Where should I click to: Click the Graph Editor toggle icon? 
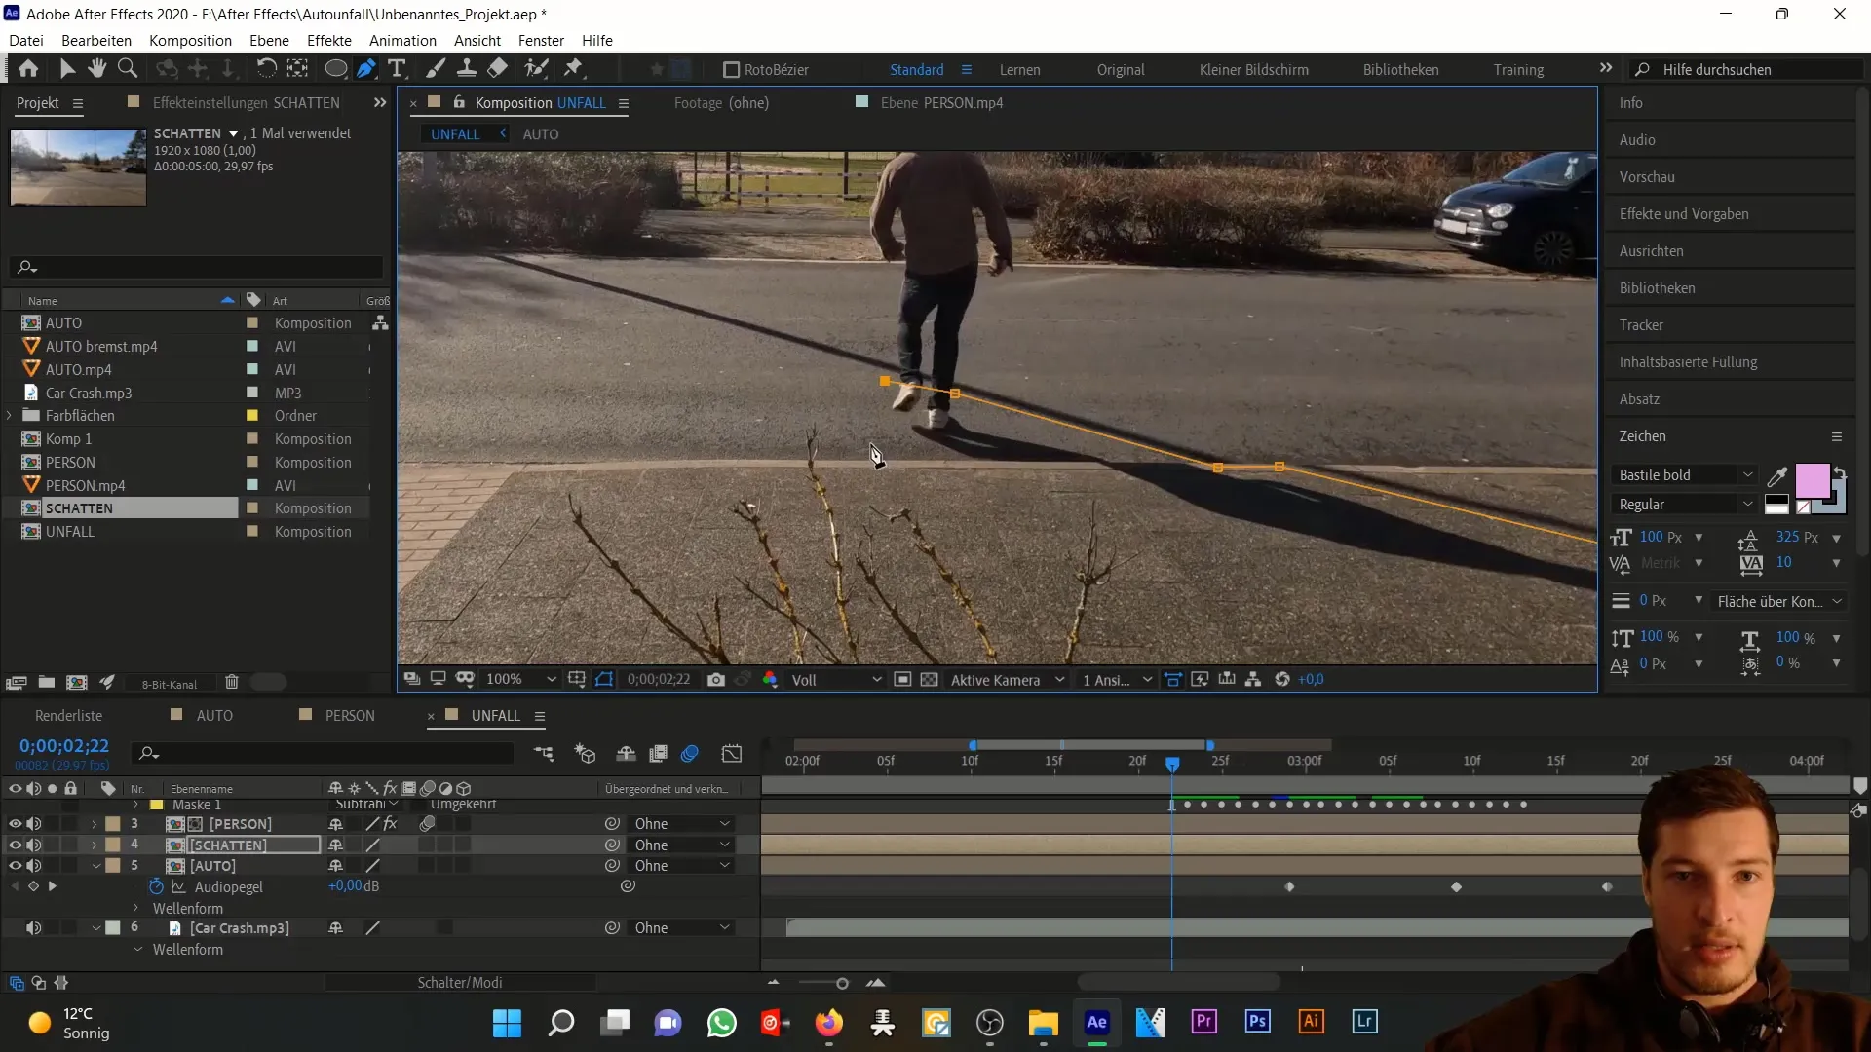733,754
